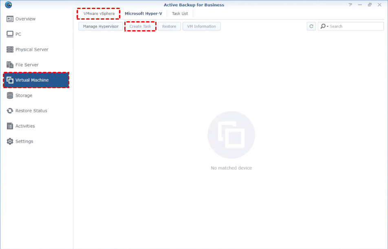
Task: Click the Create Task button
Action: pyautogui.click(x=140, y=26)
